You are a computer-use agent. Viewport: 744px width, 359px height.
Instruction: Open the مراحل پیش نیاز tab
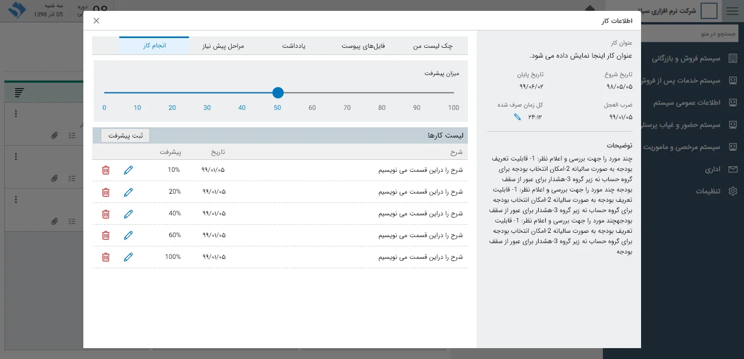tap(224, 46)
